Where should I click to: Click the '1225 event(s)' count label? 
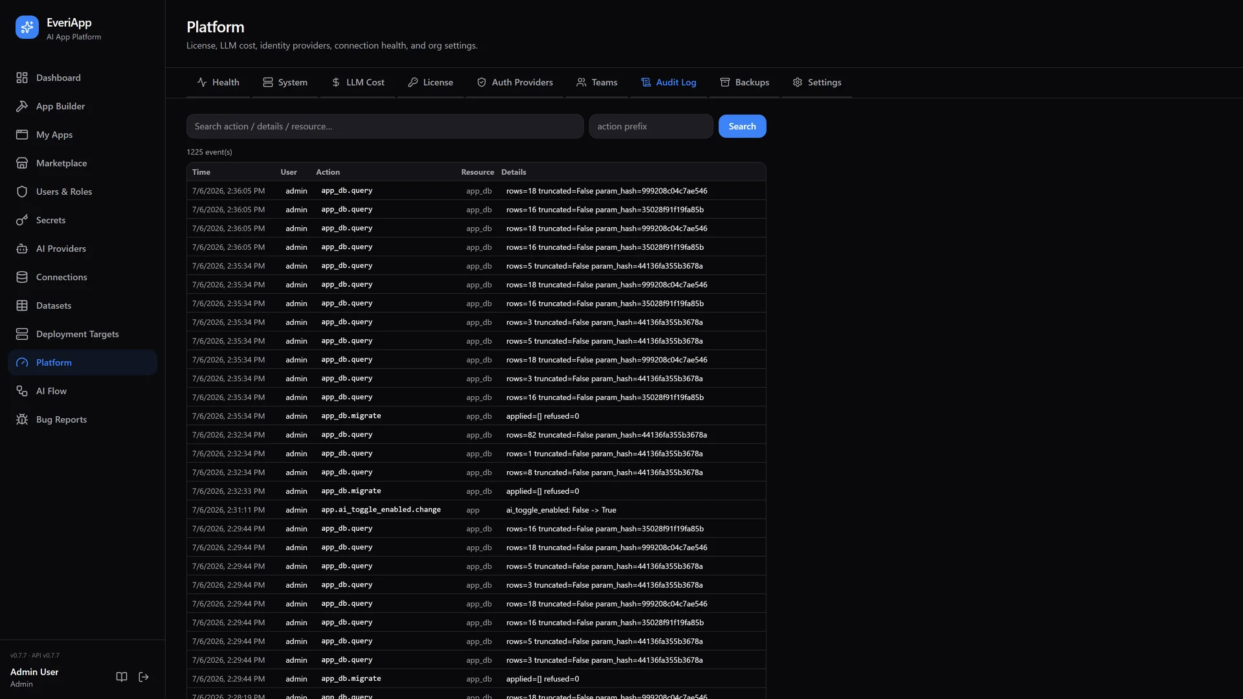209,152
